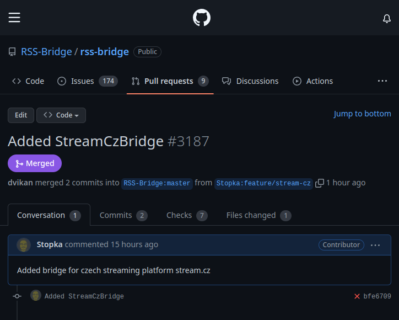Copy the branch name with copy icon
The image size is (399, 320).
(x=320, y=183)
